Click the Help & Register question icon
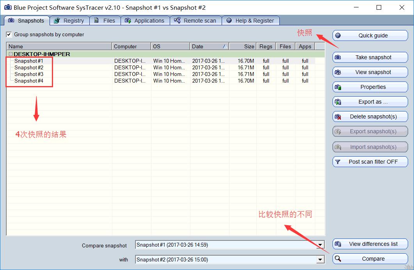 [x=229, y=20]
